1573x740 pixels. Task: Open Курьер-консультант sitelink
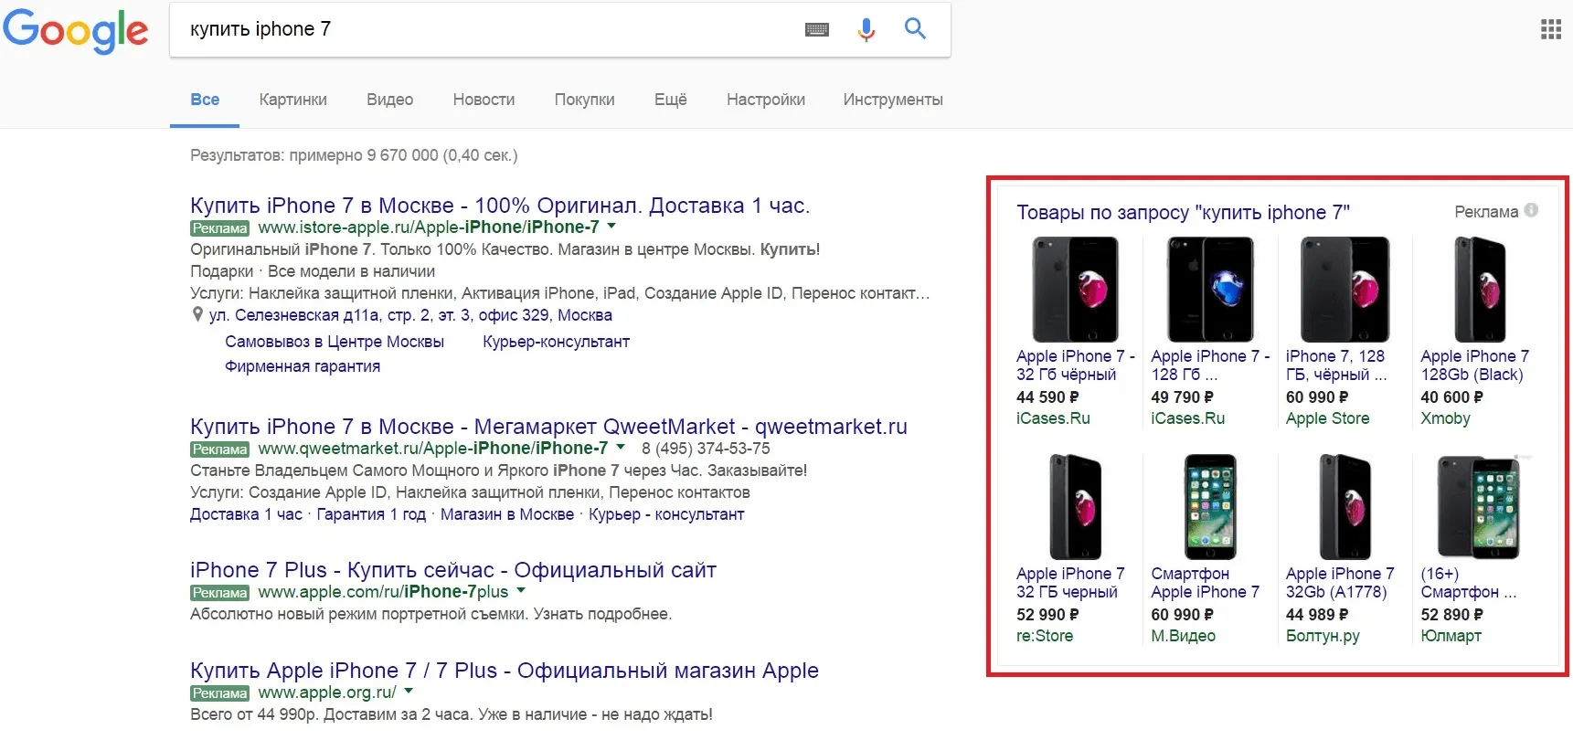[x=556, y=342]
